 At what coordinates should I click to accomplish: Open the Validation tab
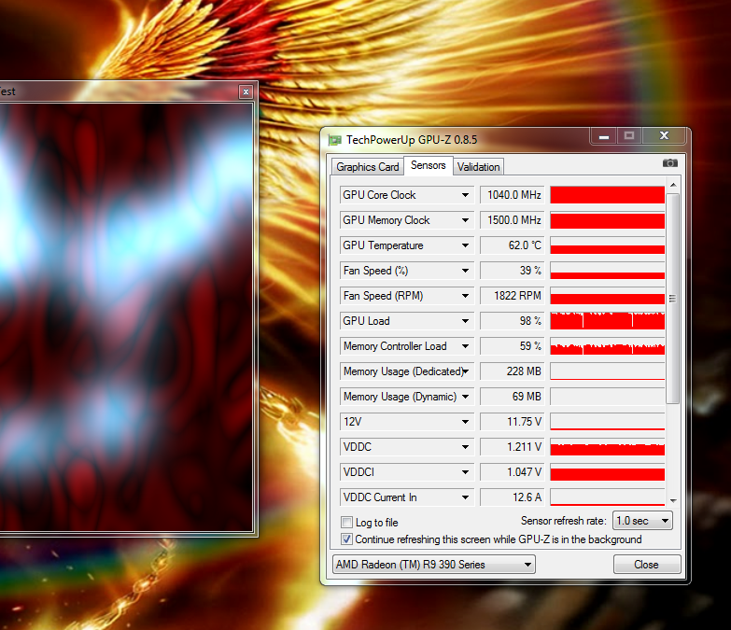[478, 167]
